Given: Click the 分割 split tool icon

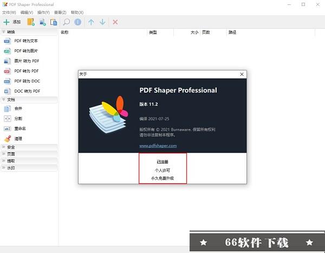Looking at the screenshot, I should 7,119.
